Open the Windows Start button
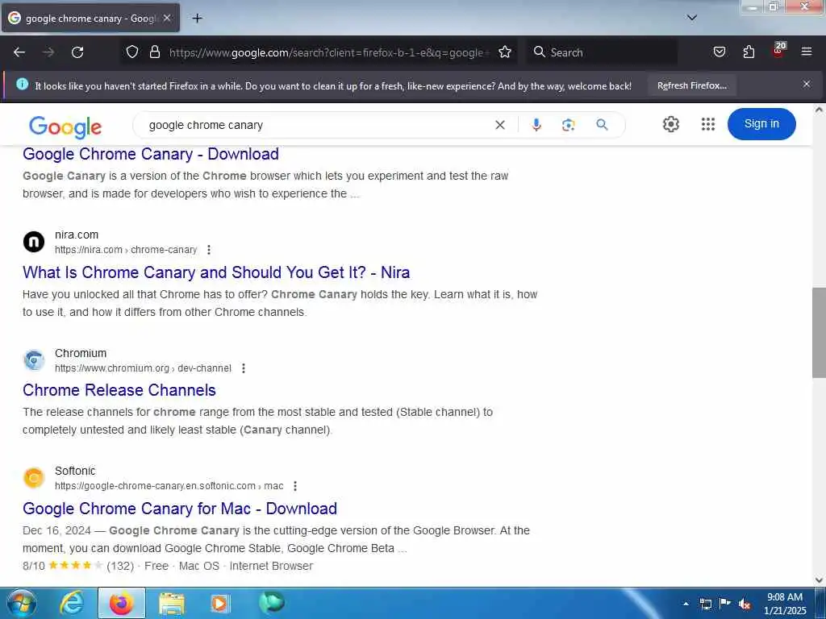This screenshot has height=619, width=826. tap(22, 603)
